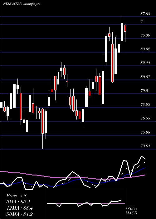Select the 82.44 price axis label
Viewport: 156px width, 219px height.
tap(145, 63)
